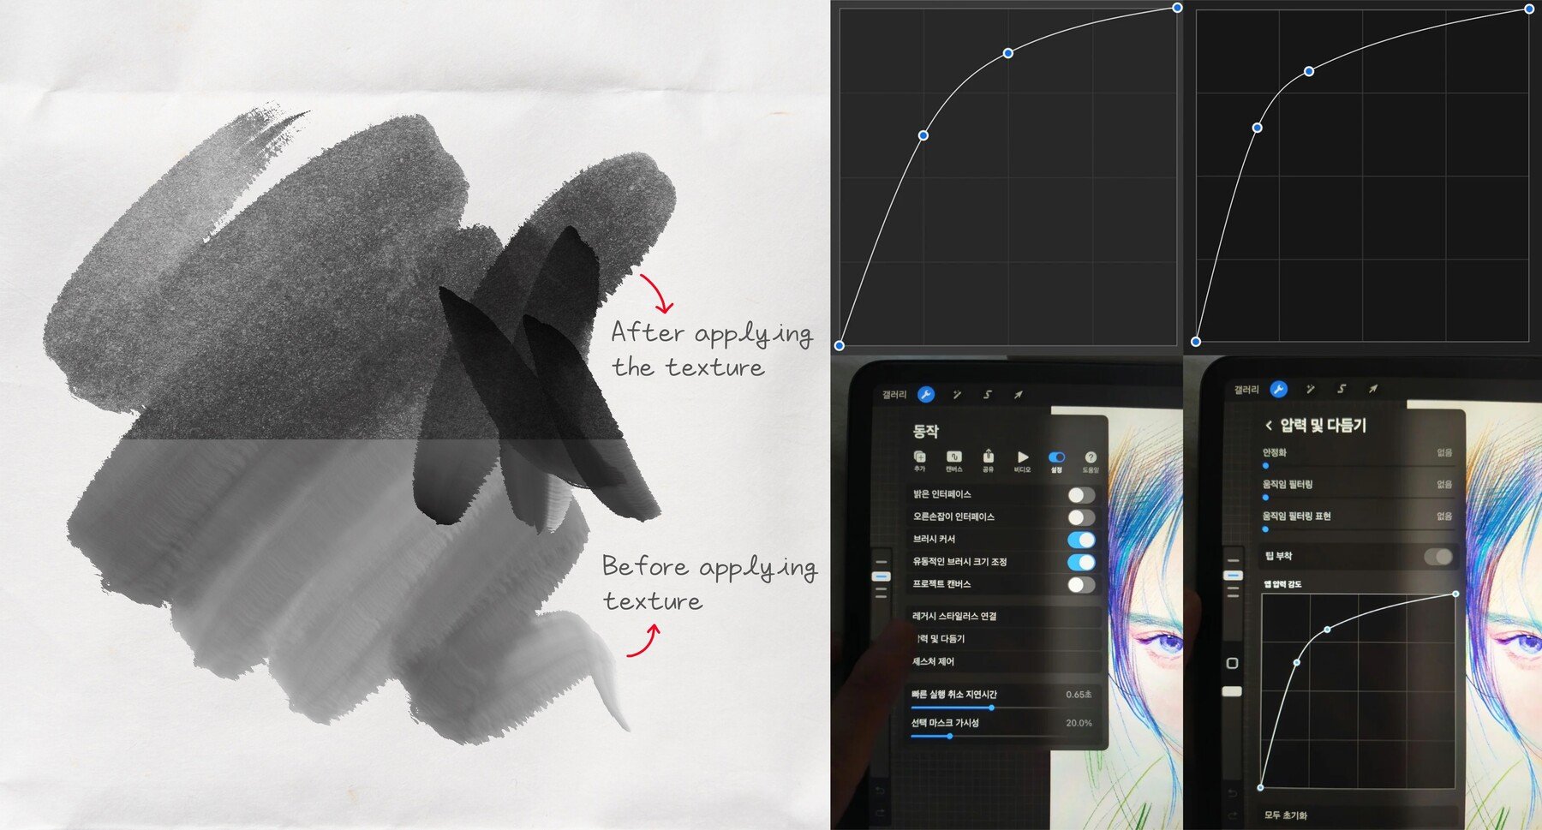The image size is (1542, 830).
Task: Select the 캔버스 (Canvas) icon in 동작 panel
Action: tap(953, 457)
